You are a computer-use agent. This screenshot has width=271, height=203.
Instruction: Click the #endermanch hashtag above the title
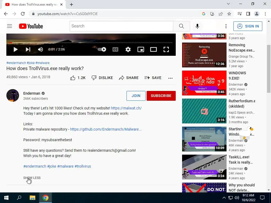pos(16,63)
